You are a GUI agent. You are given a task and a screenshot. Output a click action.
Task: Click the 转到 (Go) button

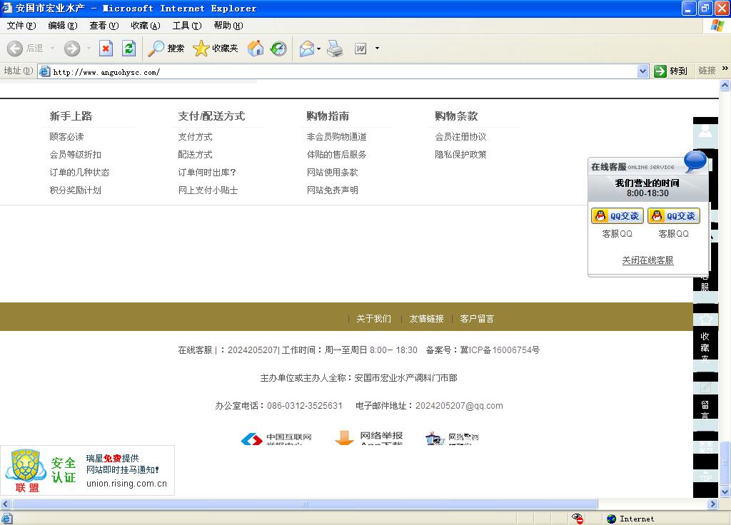point(671,71)
